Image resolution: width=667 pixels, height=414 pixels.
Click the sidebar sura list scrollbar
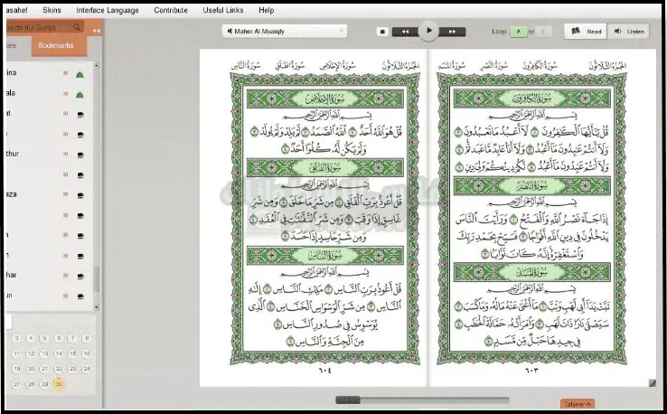pyautogui.click(x=97, y=277)
